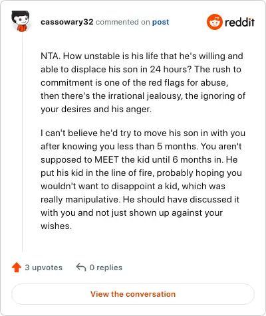The height and width of the screenshot is (316, 266).
Task: Open the cassowary32 username profile link
Action: (67, 22)
